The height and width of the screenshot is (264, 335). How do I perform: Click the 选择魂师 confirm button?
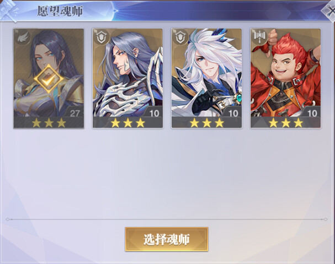click(167, 239)
